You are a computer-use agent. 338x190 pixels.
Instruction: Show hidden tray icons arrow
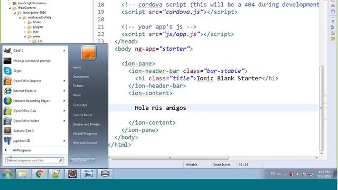pyautogui.click(x=285, y=174)
